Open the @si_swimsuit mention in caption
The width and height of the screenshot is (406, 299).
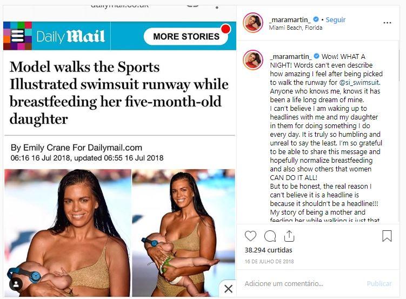click(x=360, y=83)
